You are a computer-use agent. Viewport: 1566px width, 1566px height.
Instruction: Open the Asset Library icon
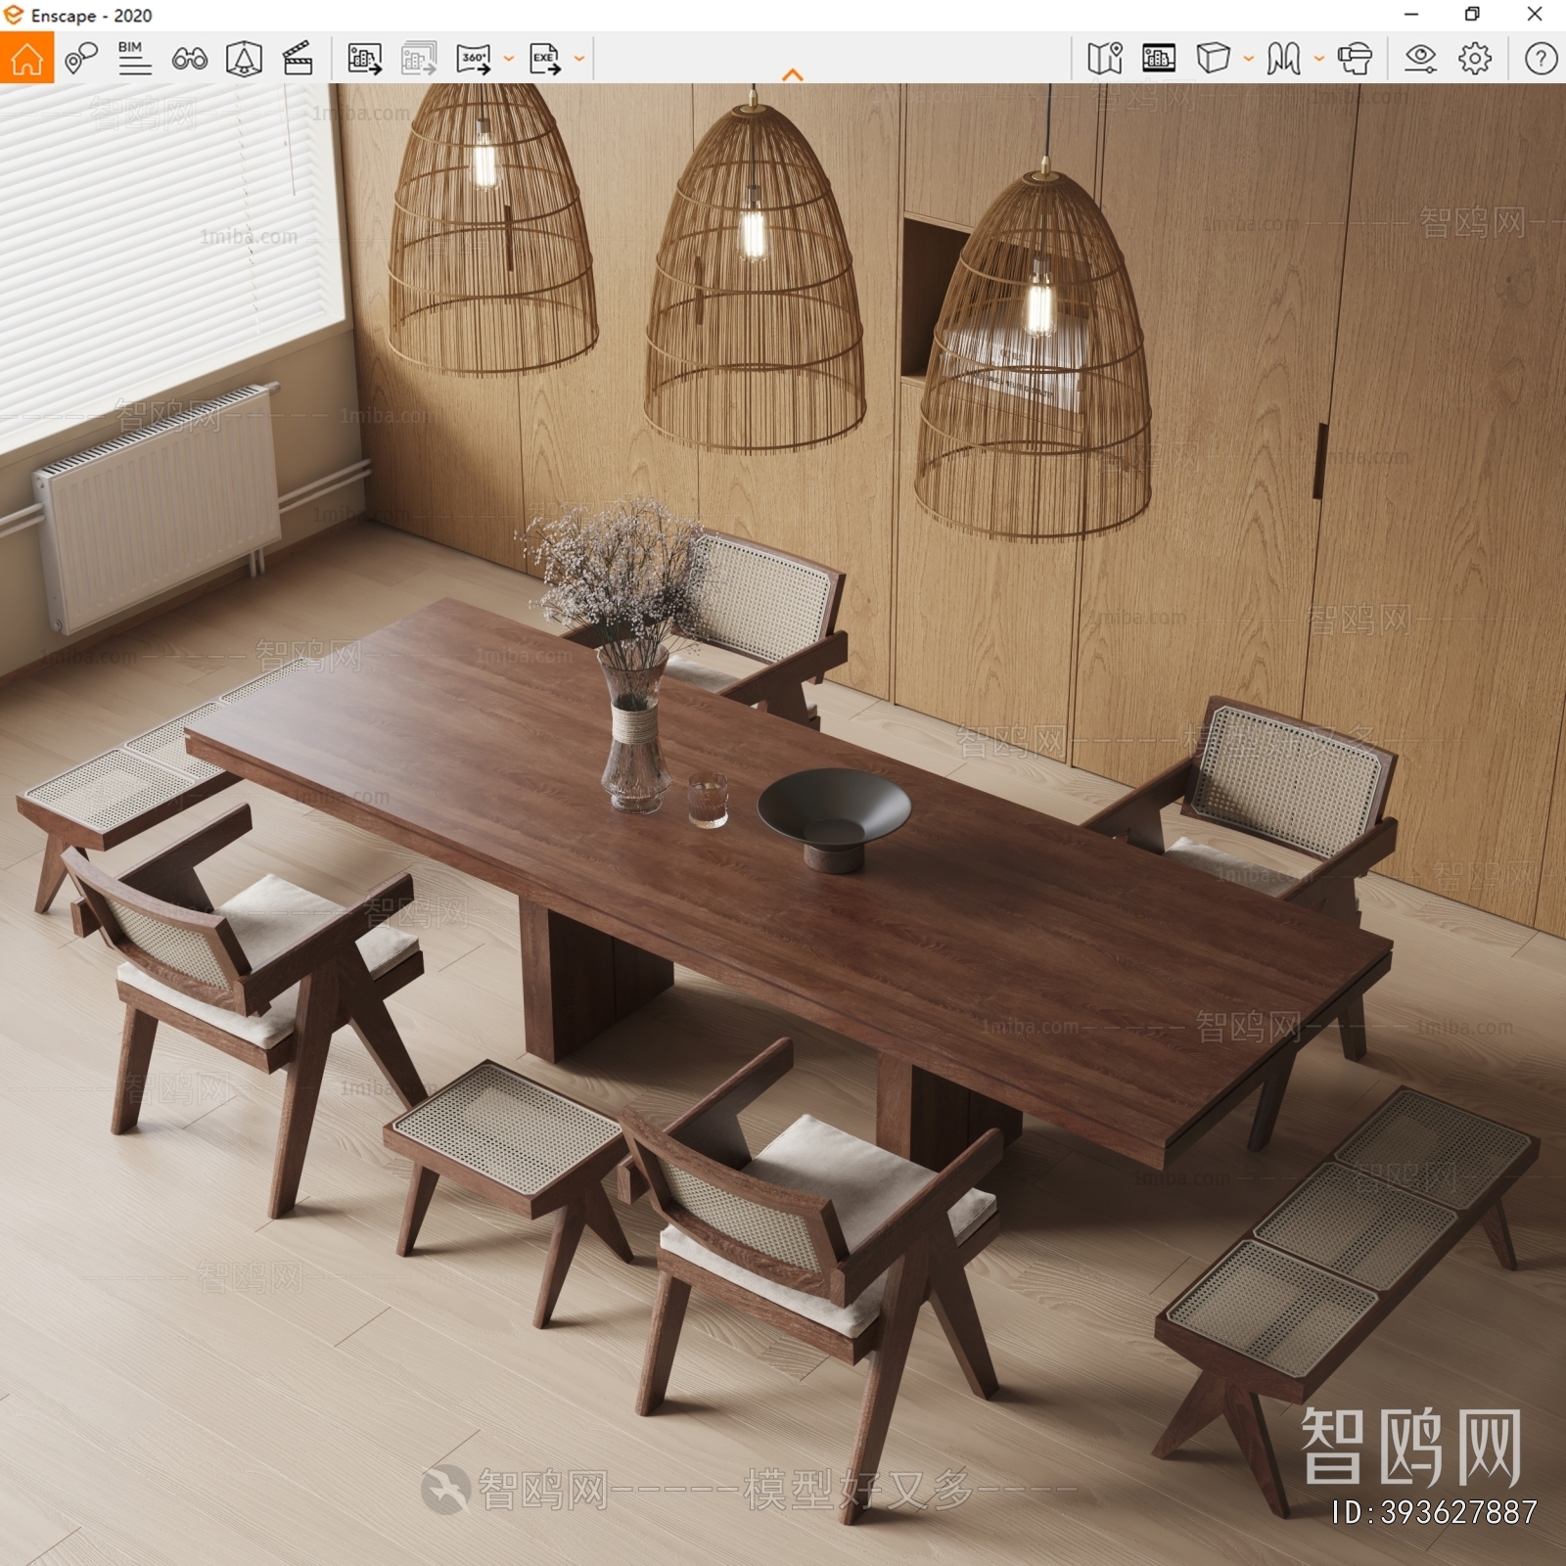1159,59
